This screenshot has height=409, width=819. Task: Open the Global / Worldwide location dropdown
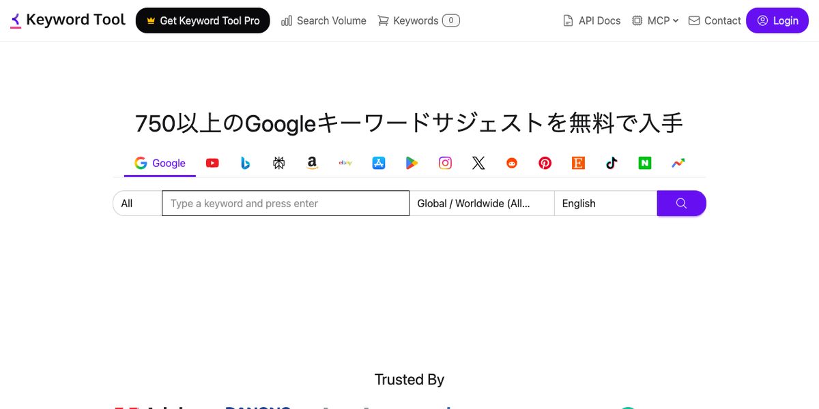tap(482, 203)
